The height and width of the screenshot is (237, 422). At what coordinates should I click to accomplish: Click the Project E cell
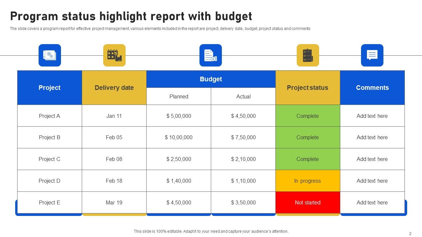tap(49, 202)
